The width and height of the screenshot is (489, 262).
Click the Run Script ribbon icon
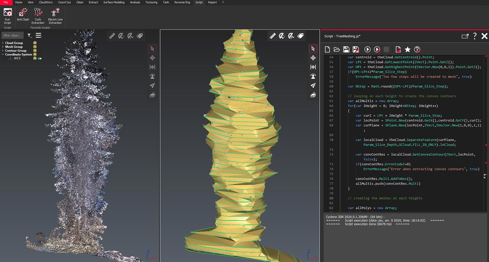[8, 16]
